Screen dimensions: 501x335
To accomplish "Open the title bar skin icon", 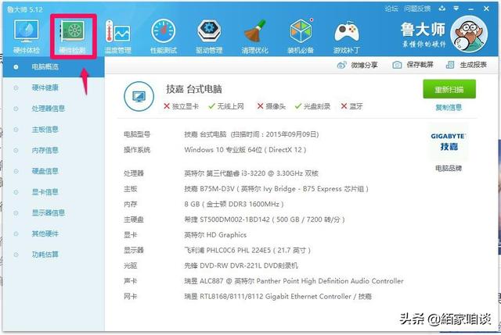I will (442, 9).
